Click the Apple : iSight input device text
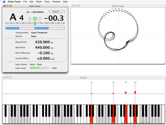166x125 pixels. [x=36, y=64]
